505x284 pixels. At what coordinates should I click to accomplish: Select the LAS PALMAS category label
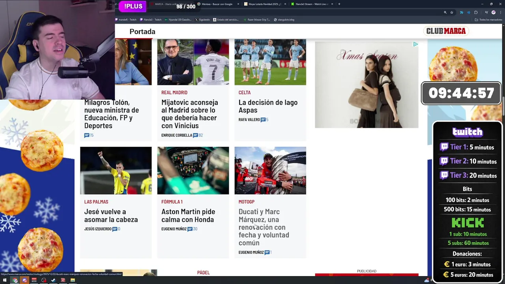(x=96, y=202)
